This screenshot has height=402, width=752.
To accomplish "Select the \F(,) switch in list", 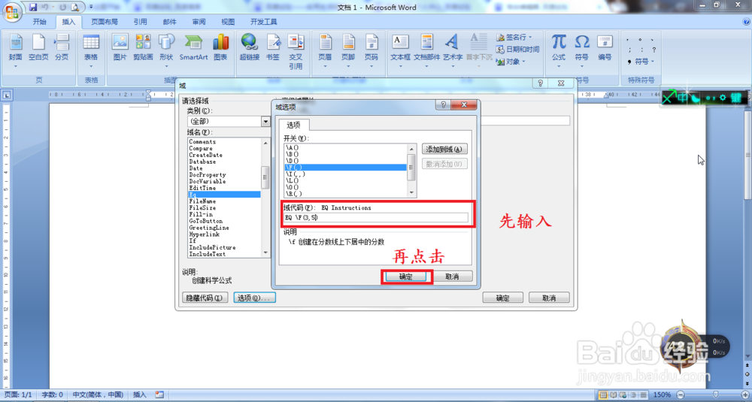I will [345, 168].
